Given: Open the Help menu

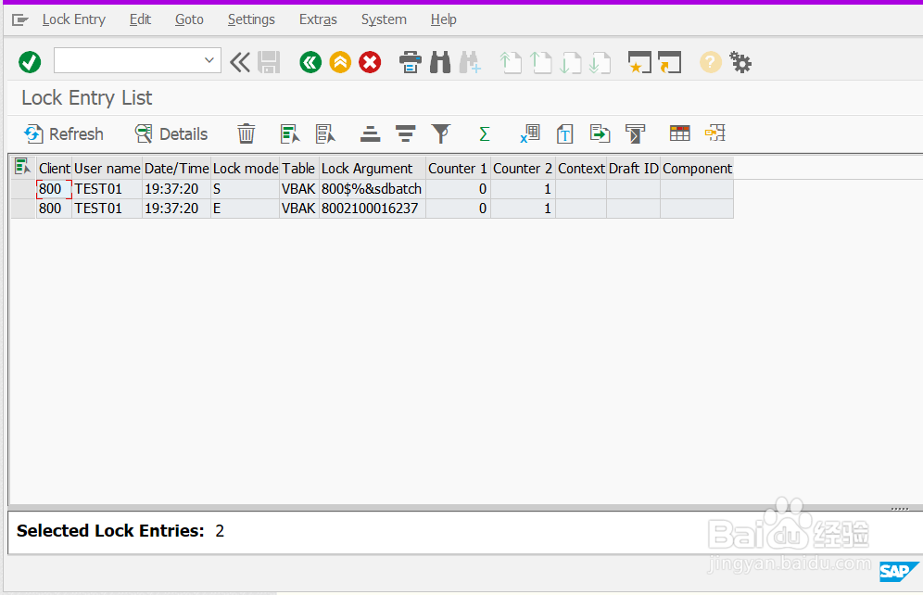Looking at the screenshot, I should 443,19.
